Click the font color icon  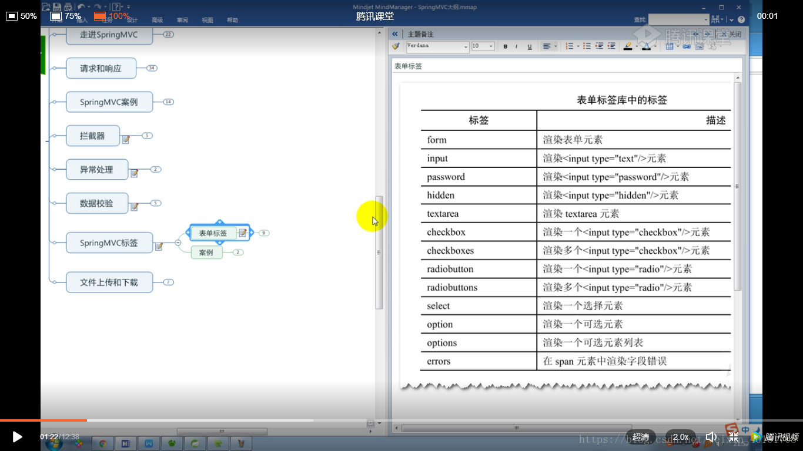coord(646,46)
